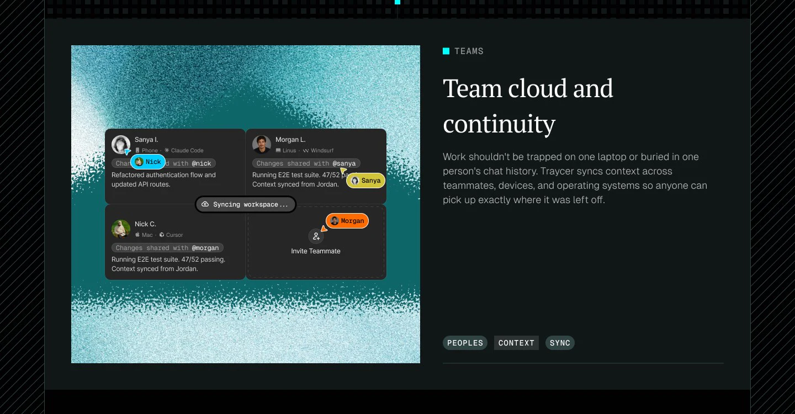Click the Phone device icon
The width and height of the screenshot is (795, 414).
pos(137,150)
